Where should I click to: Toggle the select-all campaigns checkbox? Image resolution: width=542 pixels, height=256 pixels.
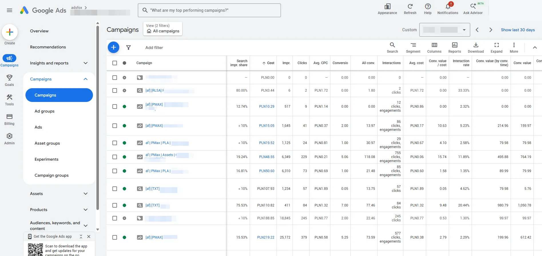[115, 63]
